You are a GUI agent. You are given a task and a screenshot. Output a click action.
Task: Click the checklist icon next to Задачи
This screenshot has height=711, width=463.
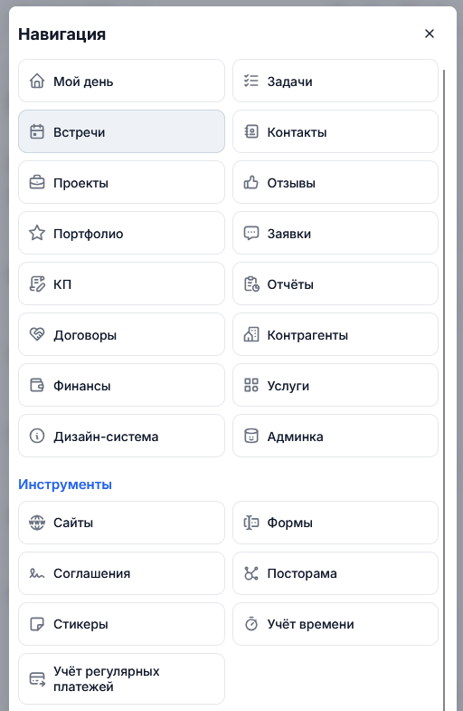pos(251,82)
